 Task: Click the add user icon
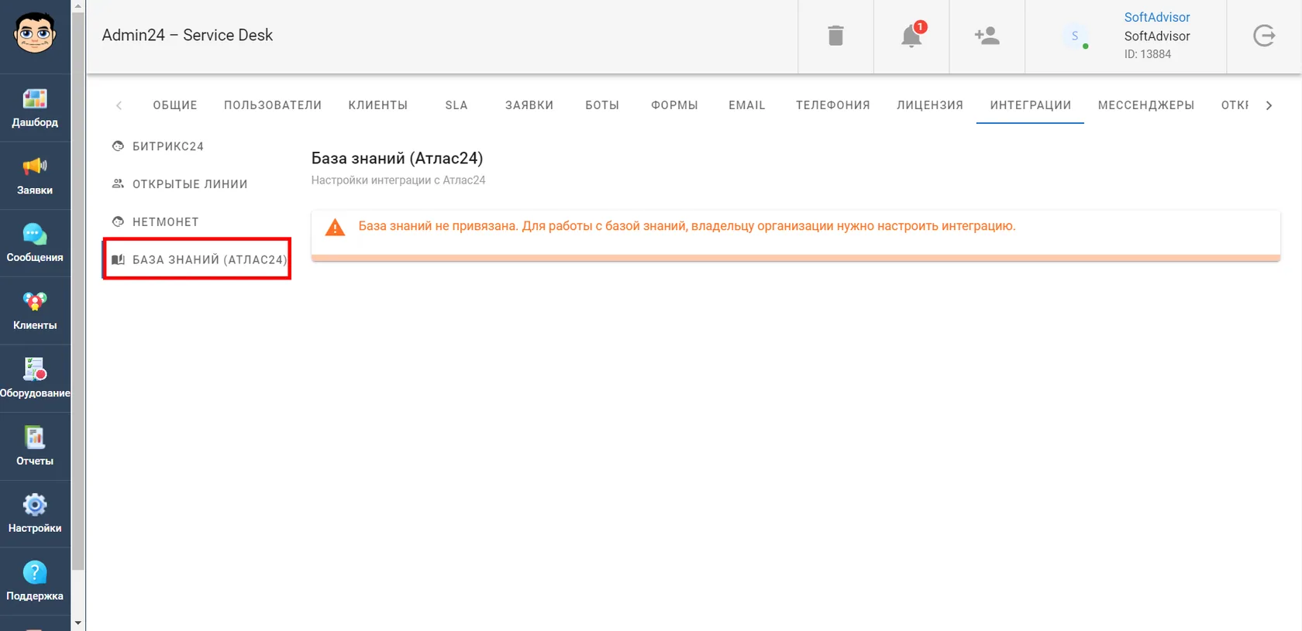[987, 36]
